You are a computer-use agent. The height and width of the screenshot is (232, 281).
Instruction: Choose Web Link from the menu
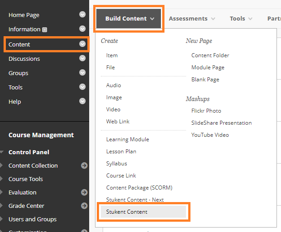click(117, 122)
